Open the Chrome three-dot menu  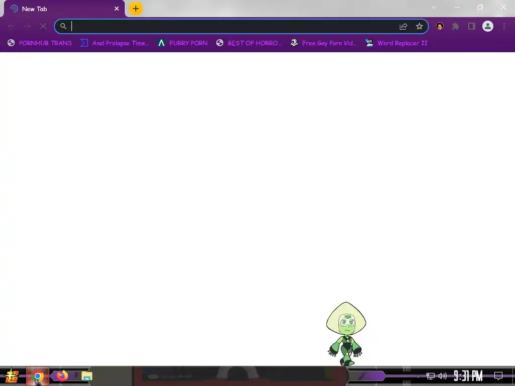point(504,26)
